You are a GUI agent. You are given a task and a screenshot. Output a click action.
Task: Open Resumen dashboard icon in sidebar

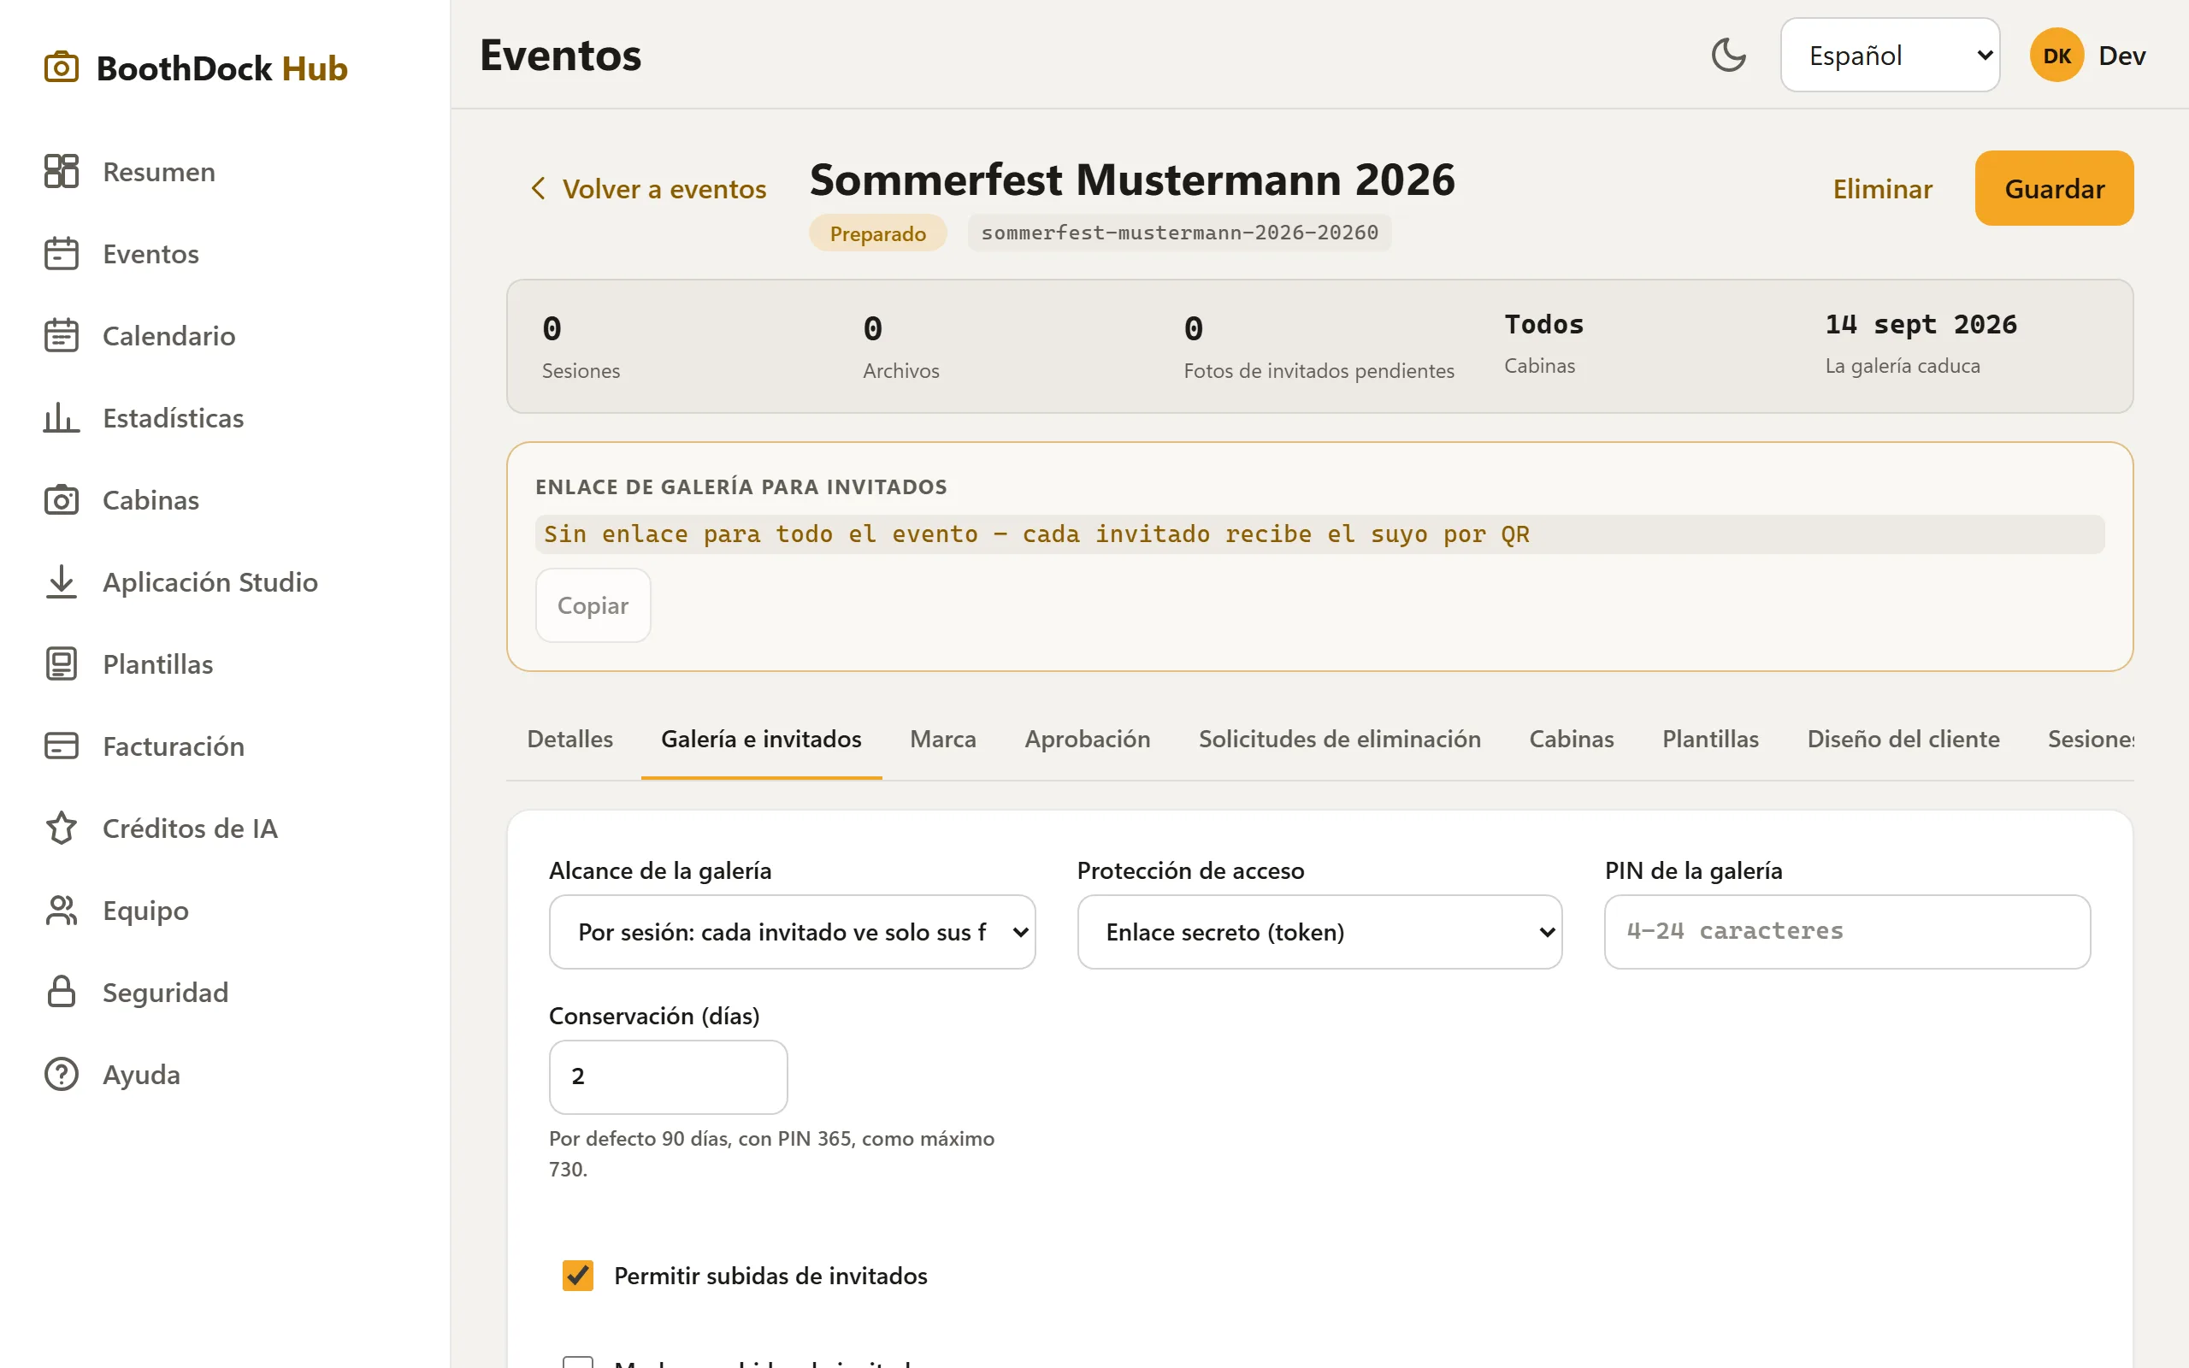tap(62, 171)
